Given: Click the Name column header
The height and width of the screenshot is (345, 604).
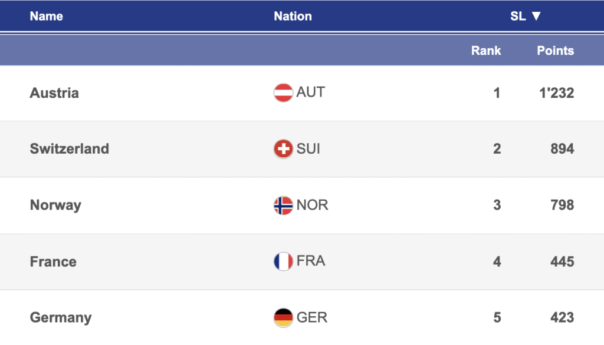Looking at the screenshot, I should tap(46, 16).
